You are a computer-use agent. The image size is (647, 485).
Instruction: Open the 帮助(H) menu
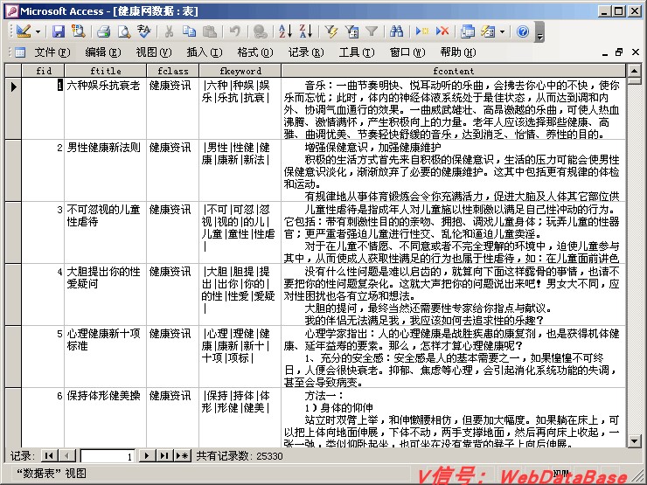click(x=458, y=52)
